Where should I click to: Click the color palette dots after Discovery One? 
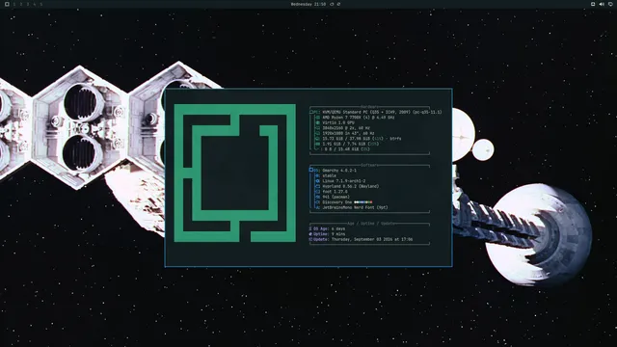(362, 202)
